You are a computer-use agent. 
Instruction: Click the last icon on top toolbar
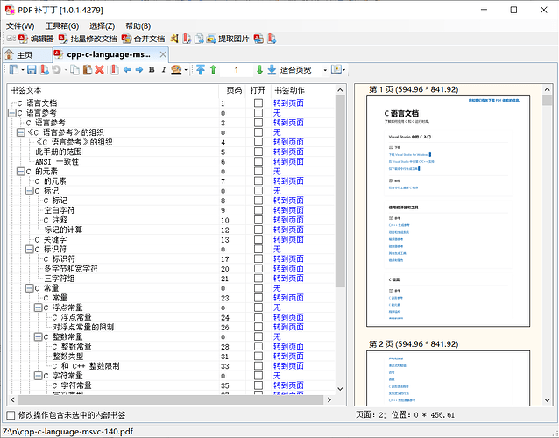point(272,39)
